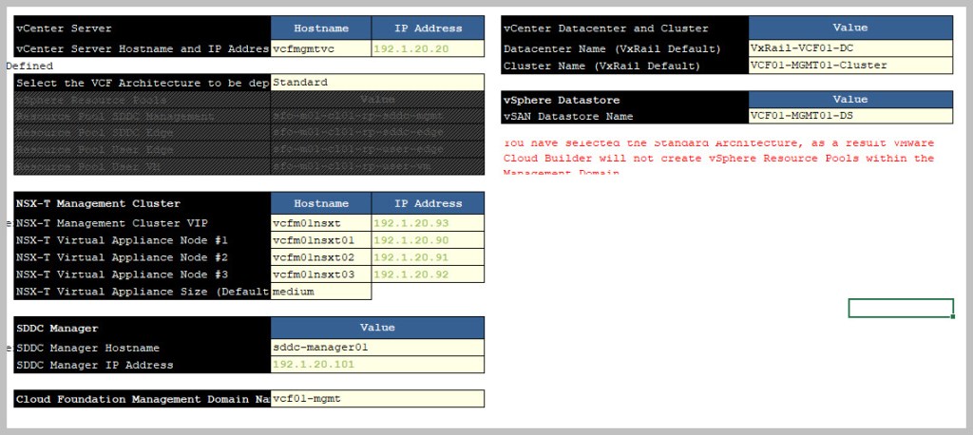Image resolution: width=973 pixels, height=435 pixels.
Task: Click the SDDC Manager IP Address label
Action: click(x=143, y=365)
